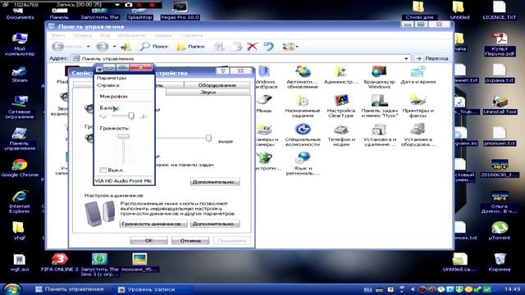The image size is (525, 295).
Task: Click the camera snapshot icon in recorder bar
Action: pyautogui.click(x=128, y=5)
